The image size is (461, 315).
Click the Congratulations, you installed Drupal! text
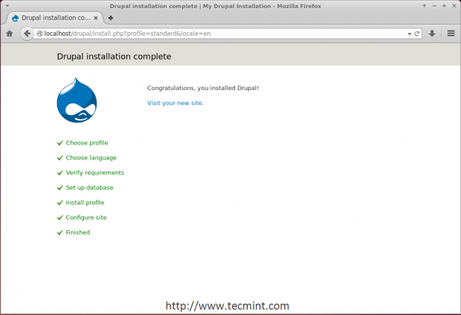coord(203,88)
